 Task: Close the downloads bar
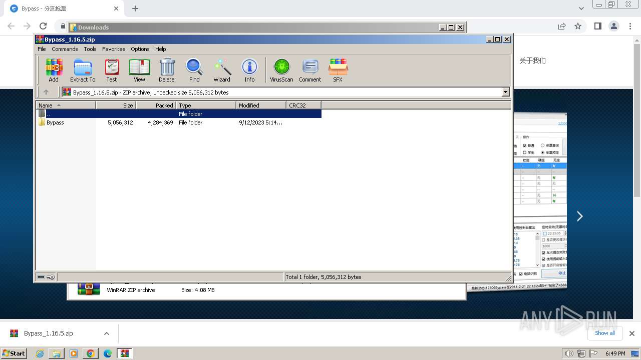[631, 333]
